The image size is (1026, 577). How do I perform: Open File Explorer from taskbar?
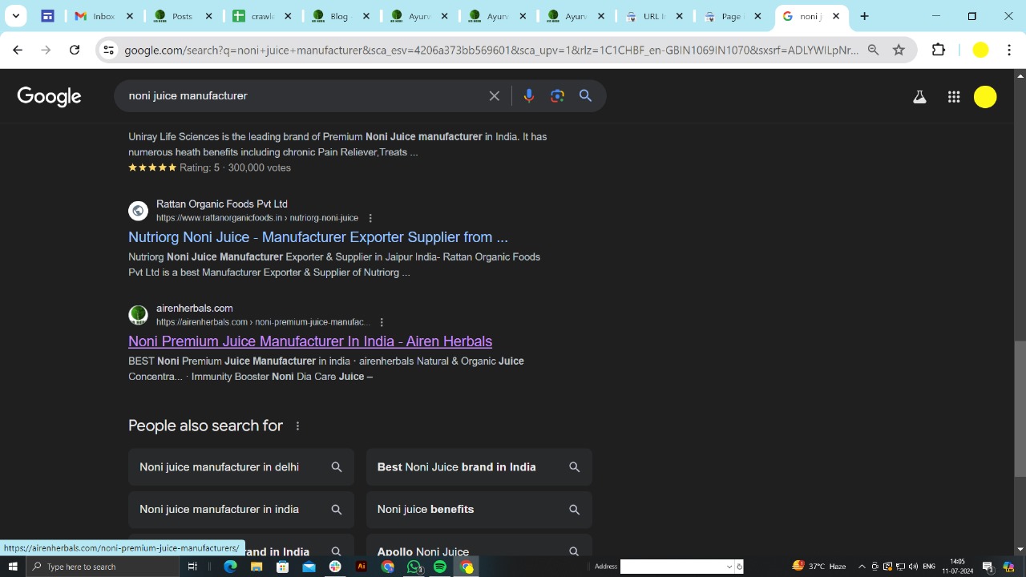[256, 567]
